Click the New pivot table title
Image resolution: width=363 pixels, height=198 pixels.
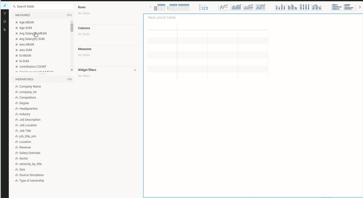click(x=162, y=18)
